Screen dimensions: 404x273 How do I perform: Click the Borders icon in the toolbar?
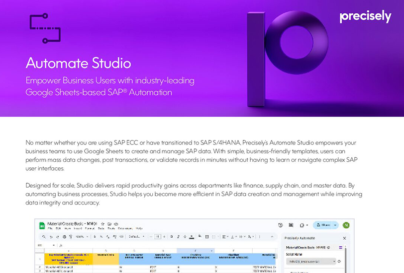pos(207,237)
